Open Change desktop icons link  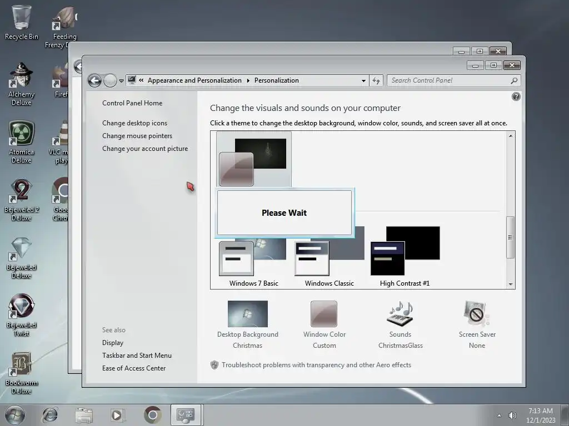[134, 123]
